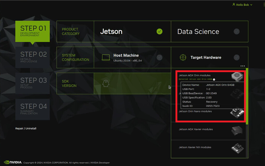Click the Jetson AGX Orin module thumbnail

click(237, 77)
